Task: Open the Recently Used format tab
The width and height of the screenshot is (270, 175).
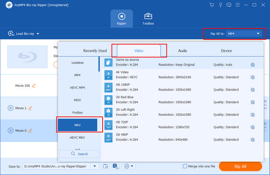Action: [95, 51]
